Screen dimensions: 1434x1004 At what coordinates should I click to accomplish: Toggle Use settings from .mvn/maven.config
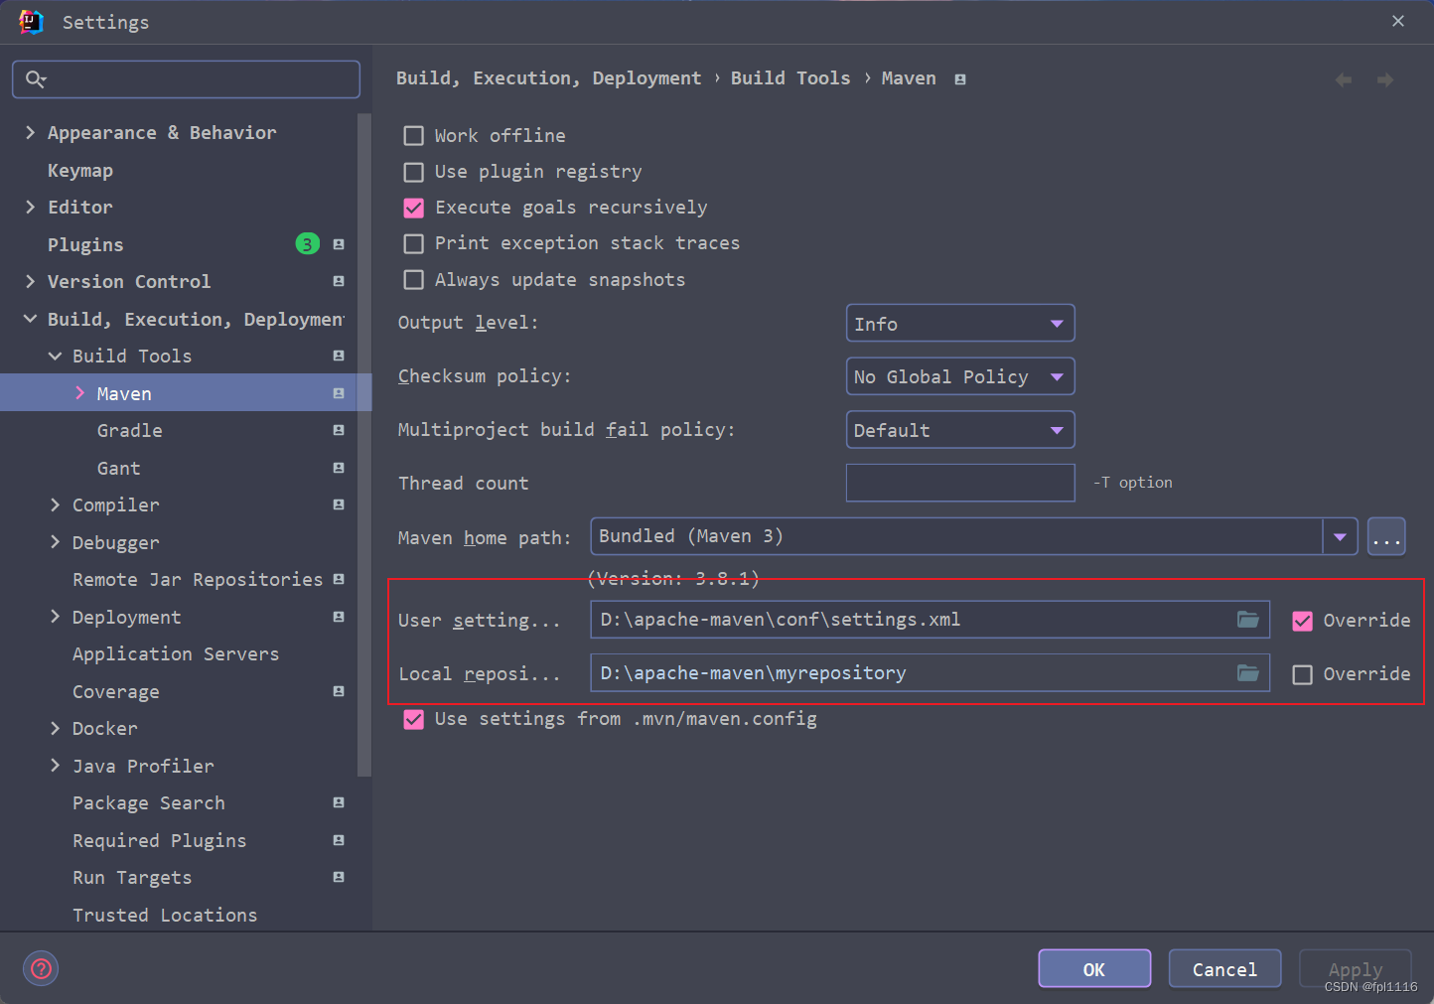click(414, 719)
